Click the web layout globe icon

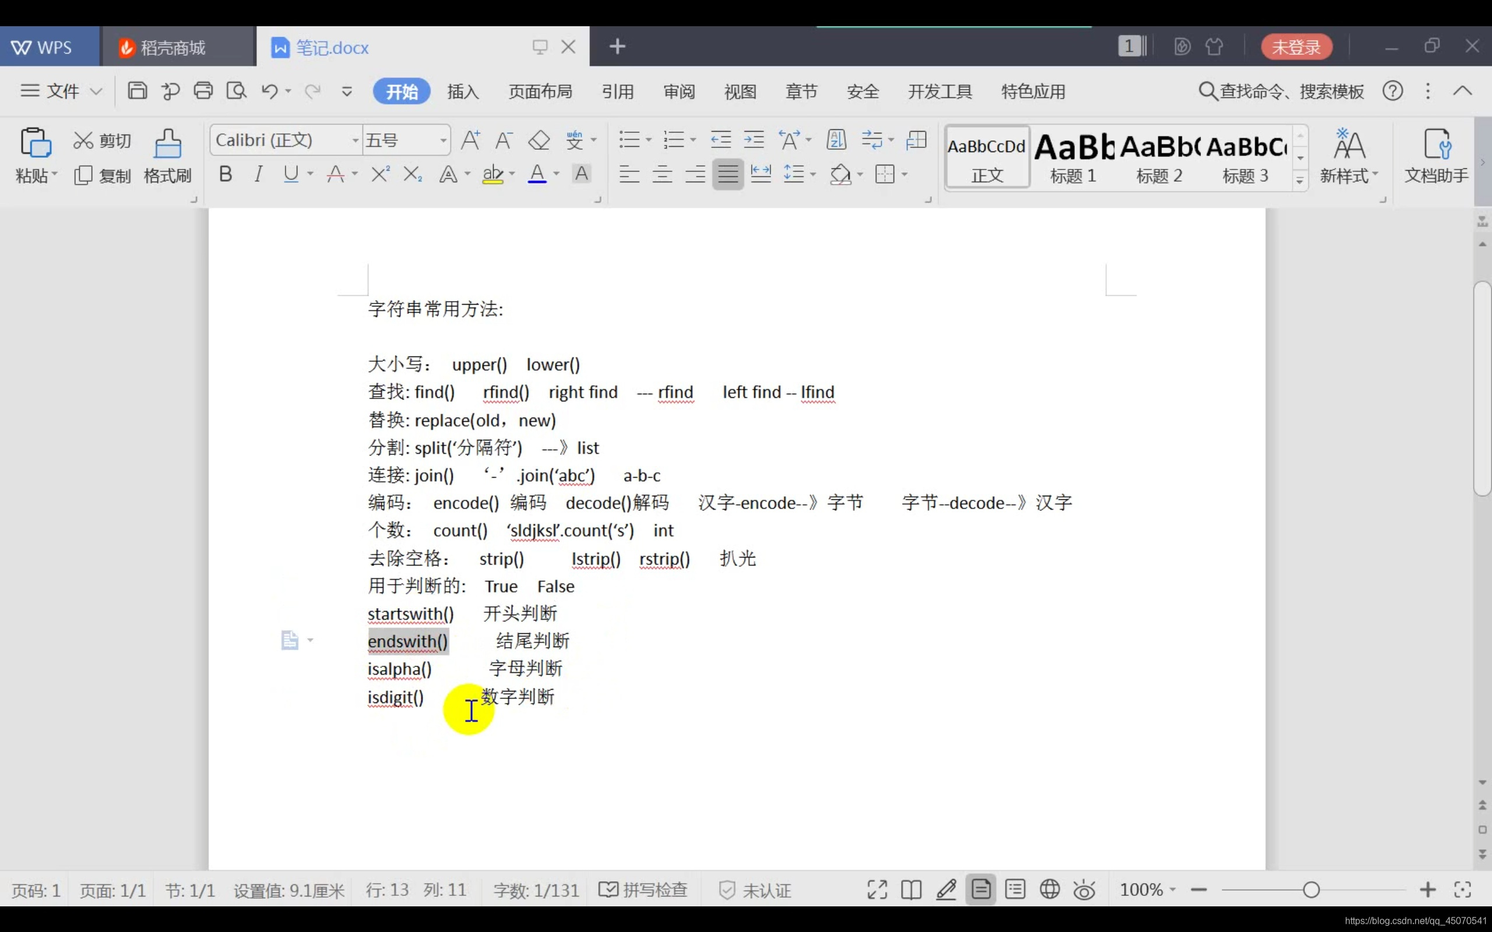(1049, 889)
